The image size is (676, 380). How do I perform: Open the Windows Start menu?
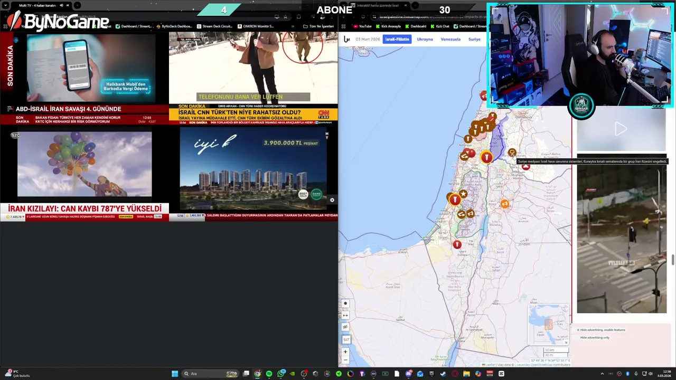175,374
